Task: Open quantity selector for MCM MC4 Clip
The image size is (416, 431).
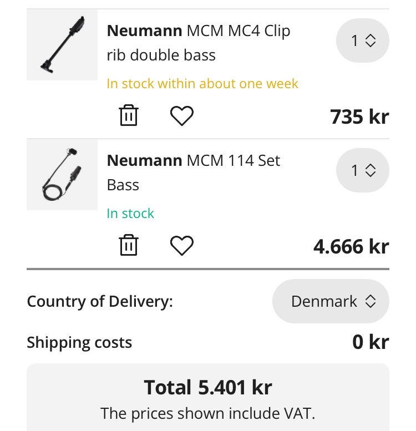Action: click(363, 40)
